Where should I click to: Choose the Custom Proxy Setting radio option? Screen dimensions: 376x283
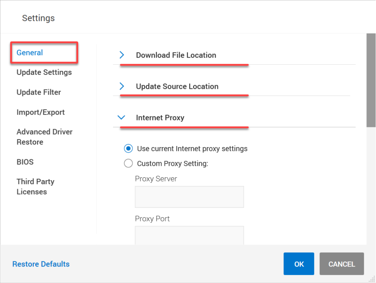(x=129, y=163)
